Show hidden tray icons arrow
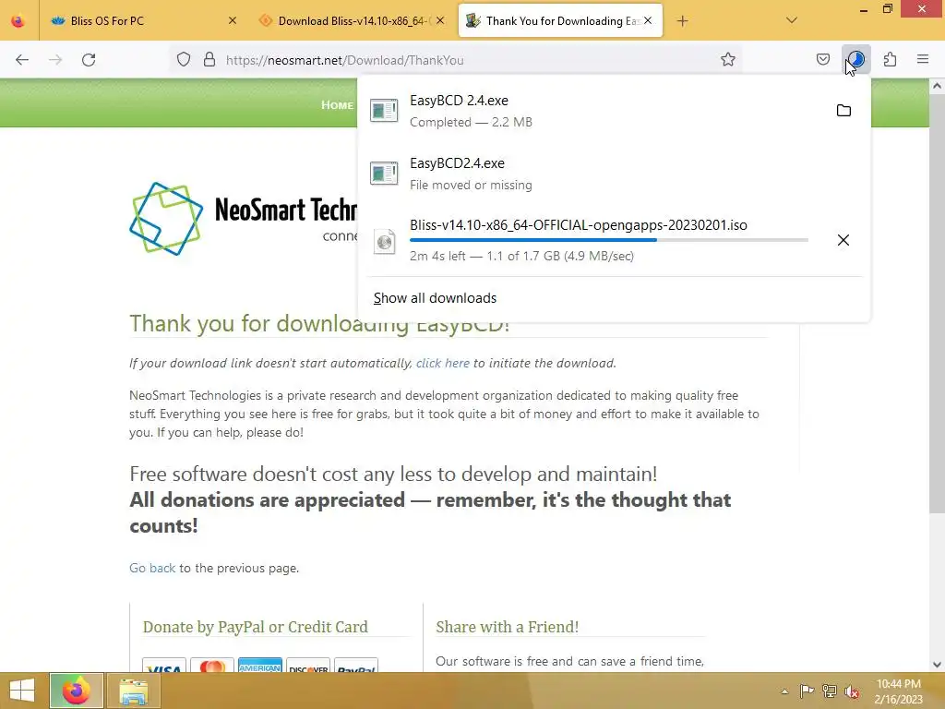This screenshot has width=945, height=709. pos(784,691)
